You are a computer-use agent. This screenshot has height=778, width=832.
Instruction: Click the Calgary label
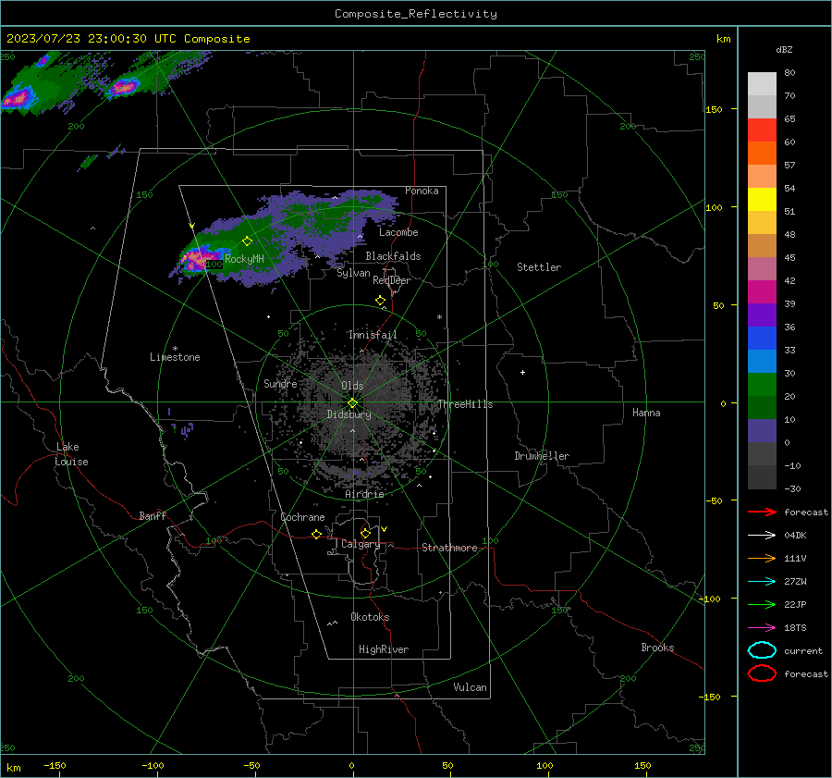tap(361, 544)
